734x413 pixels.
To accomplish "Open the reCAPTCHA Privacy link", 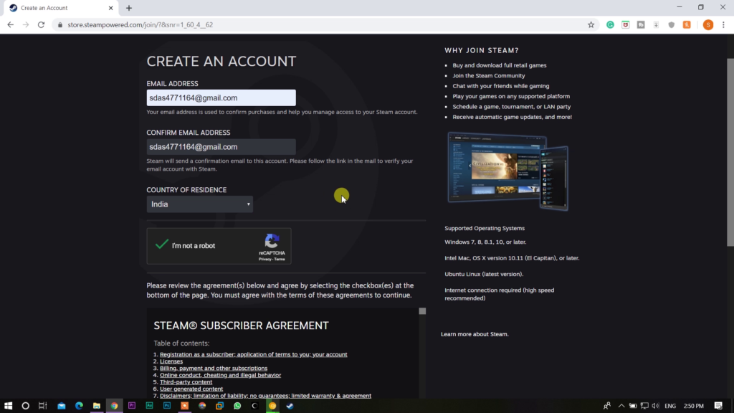I will tap(265, 260).
